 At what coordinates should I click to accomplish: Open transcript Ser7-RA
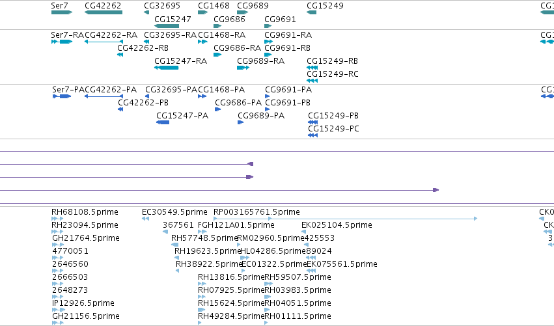pos(67,35)
